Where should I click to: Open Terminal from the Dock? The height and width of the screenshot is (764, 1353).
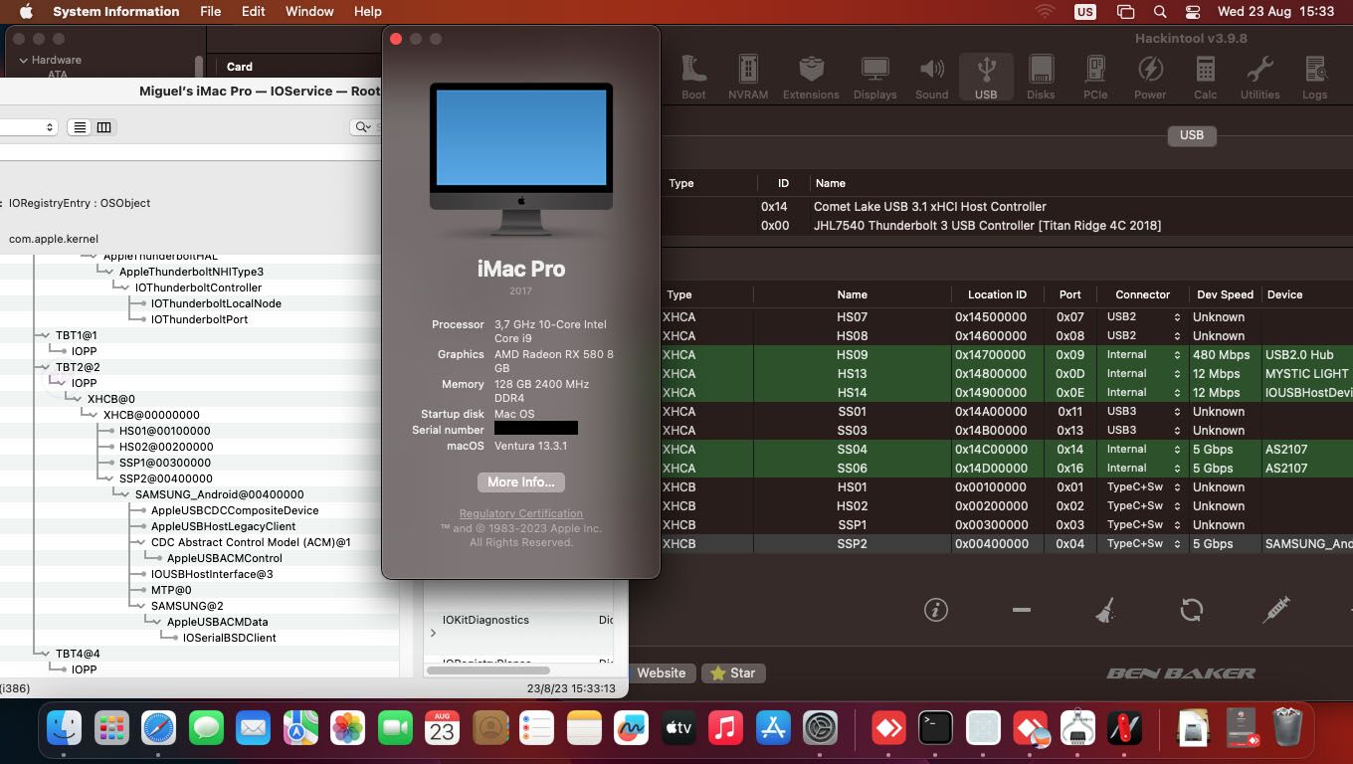click(x=935, y=728)
